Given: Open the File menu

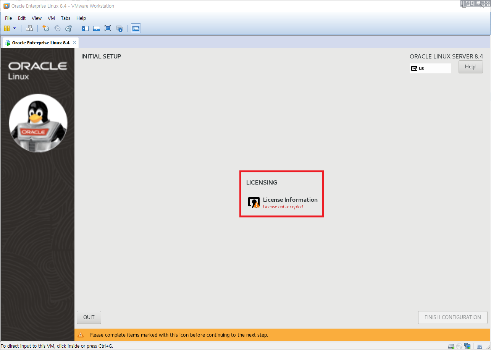Looking at the screenshot, I should tap(8, 18).
